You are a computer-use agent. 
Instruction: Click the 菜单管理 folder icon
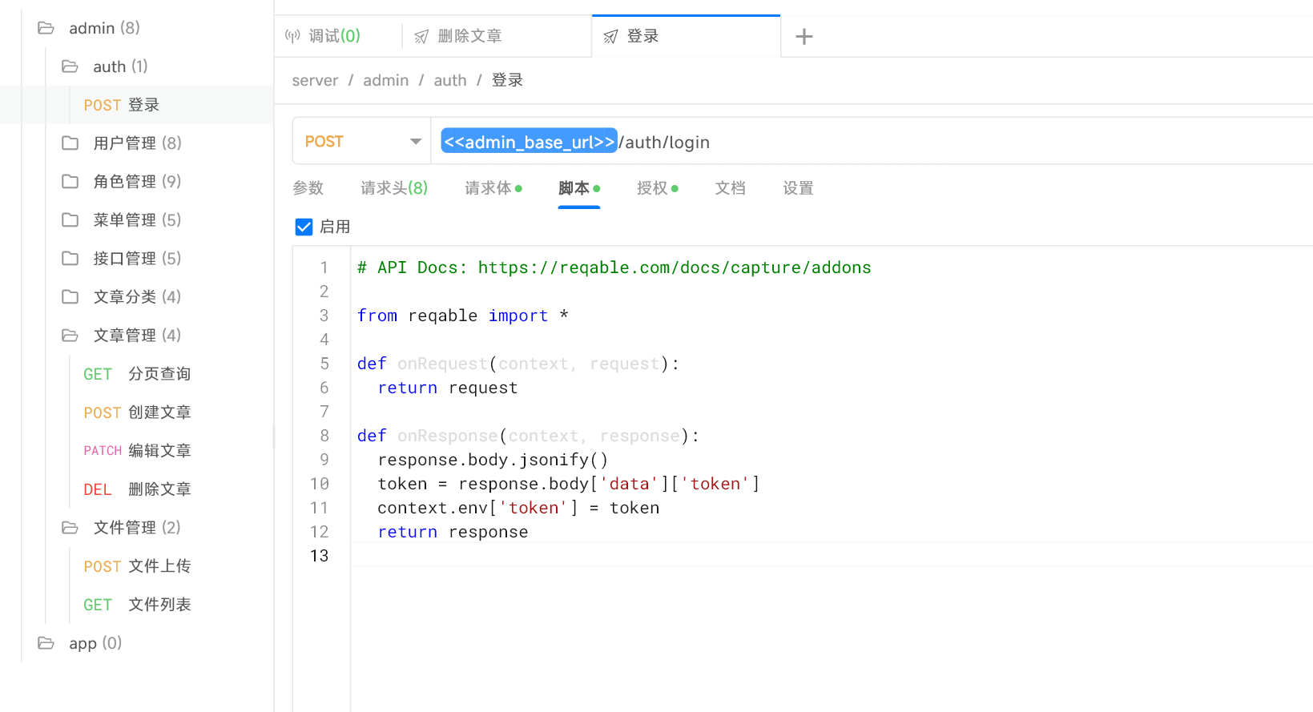70,220
